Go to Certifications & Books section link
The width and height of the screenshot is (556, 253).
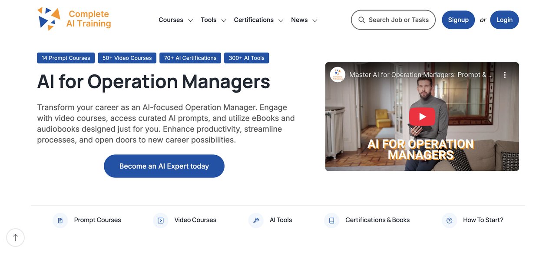coord(377,220)
